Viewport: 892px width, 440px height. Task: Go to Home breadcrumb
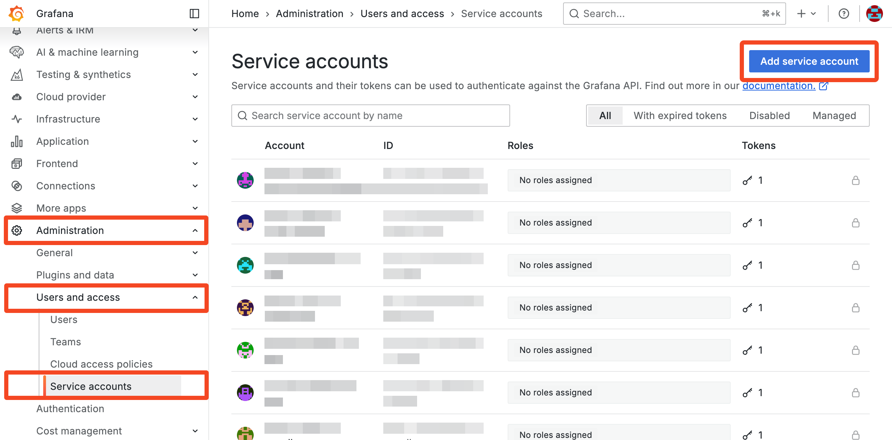[x=245, y=14]
